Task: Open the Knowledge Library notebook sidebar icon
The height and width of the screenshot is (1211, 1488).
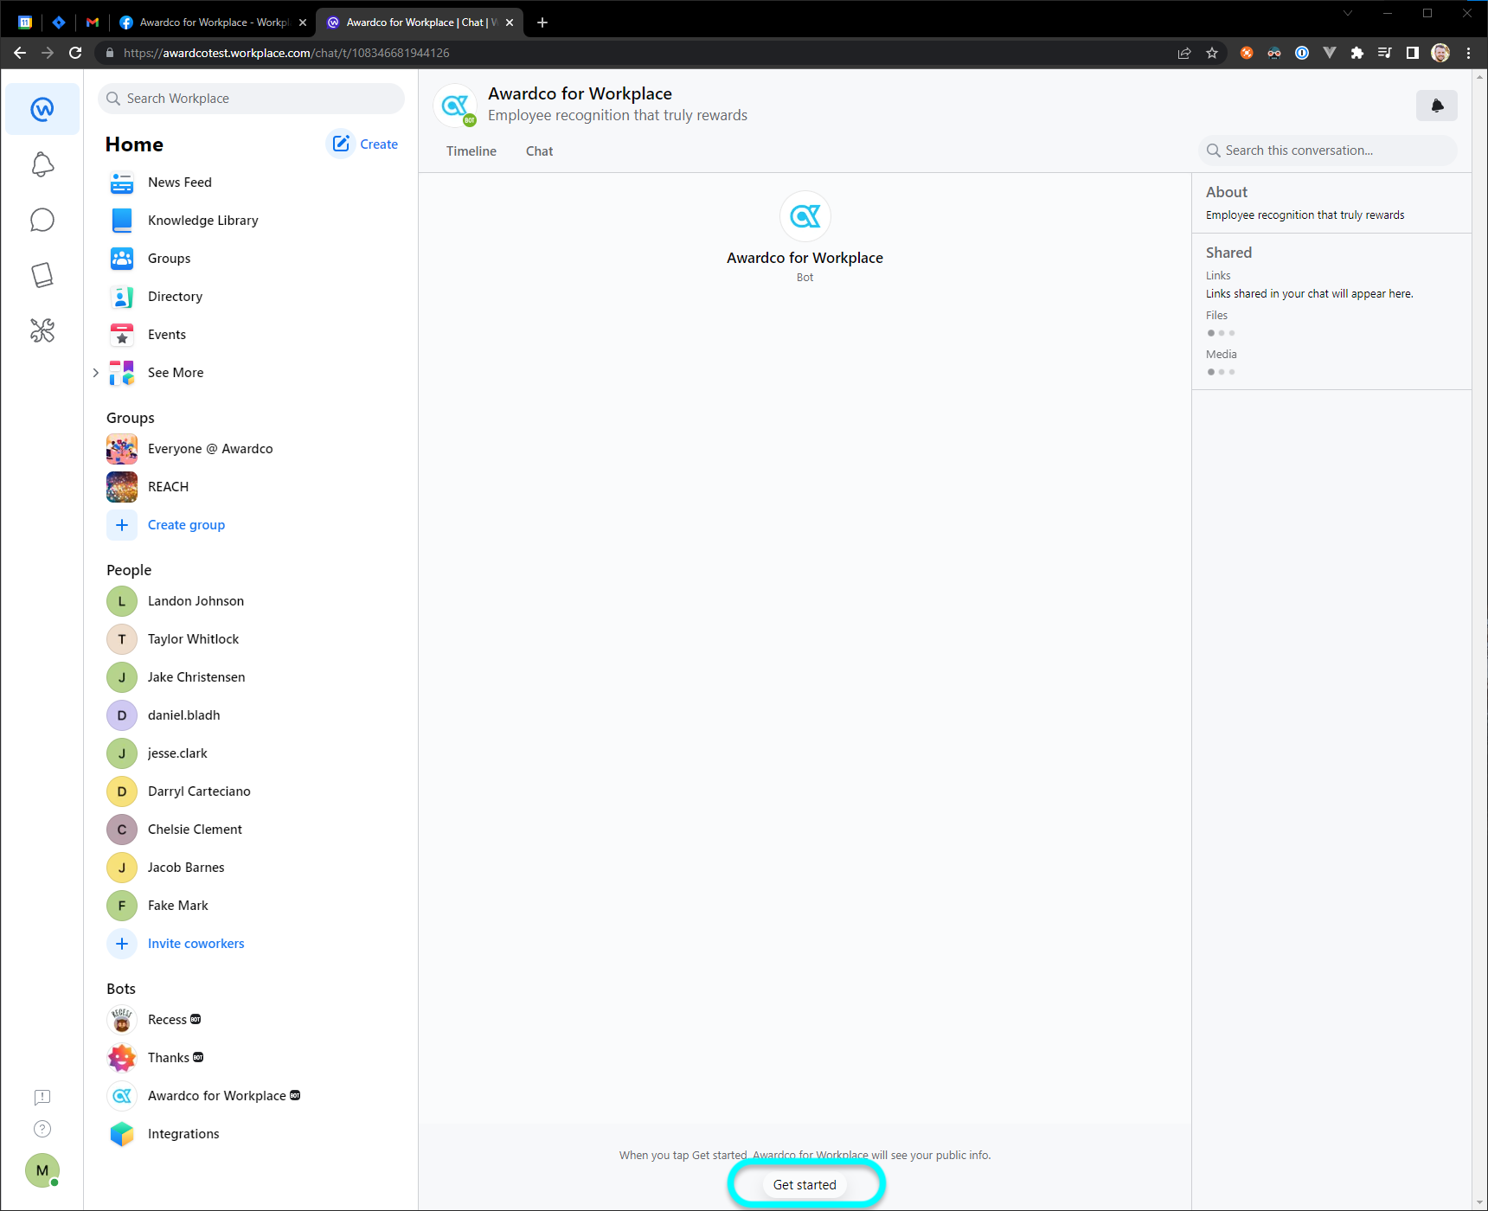Action: click(x=42, y=275)
